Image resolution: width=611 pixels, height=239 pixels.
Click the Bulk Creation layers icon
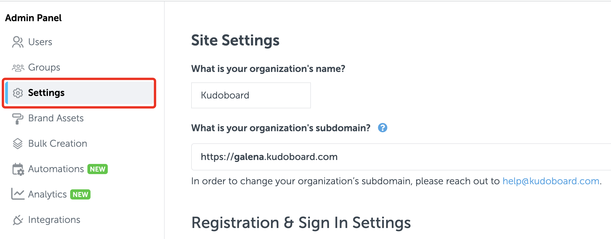(18, 144)
